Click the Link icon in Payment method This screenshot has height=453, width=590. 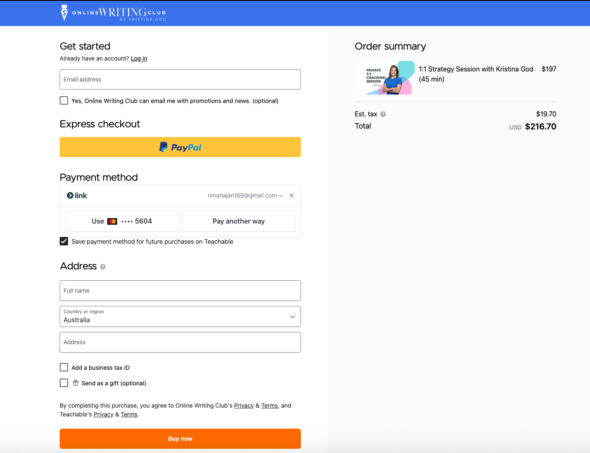point(71,195)
